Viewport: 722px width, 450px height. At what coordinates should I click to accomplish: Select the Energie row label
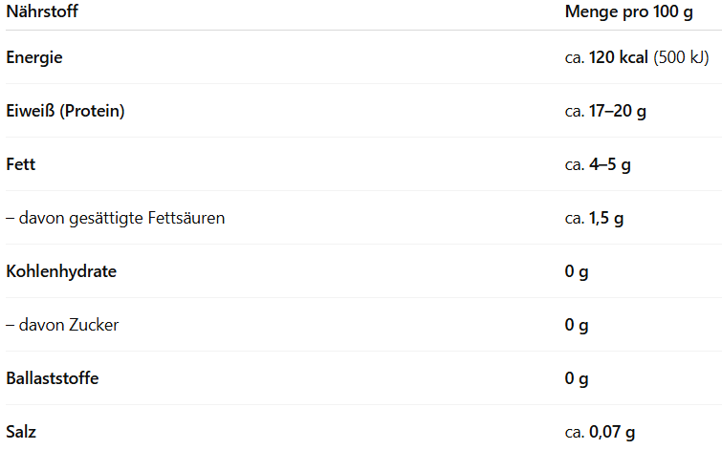[34, 58]
